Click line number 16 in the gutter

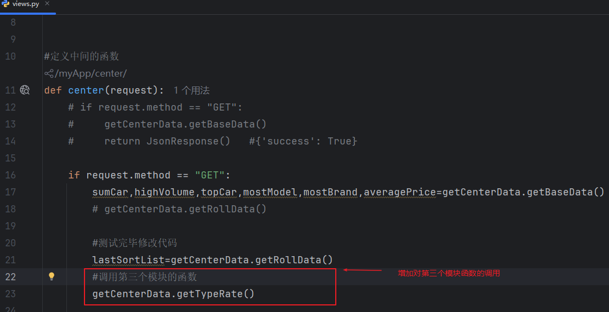(x=10, y=175)
